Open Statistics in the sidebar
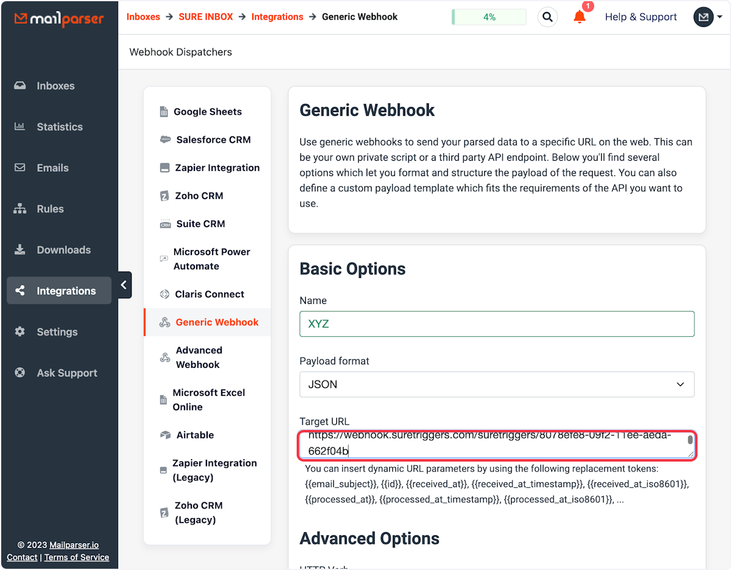 point(59,127)
